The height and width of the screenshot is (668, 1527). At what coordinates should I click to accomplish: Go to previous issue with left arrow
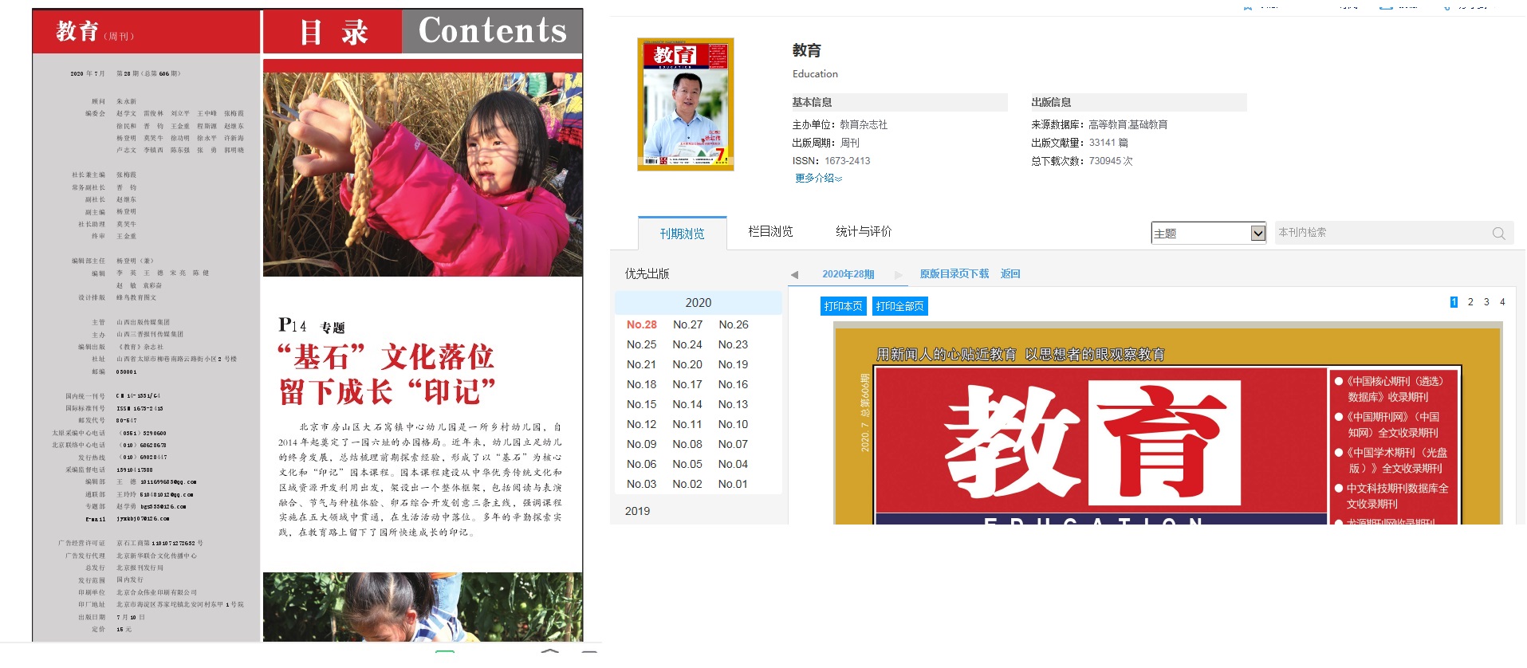(794, 275)
